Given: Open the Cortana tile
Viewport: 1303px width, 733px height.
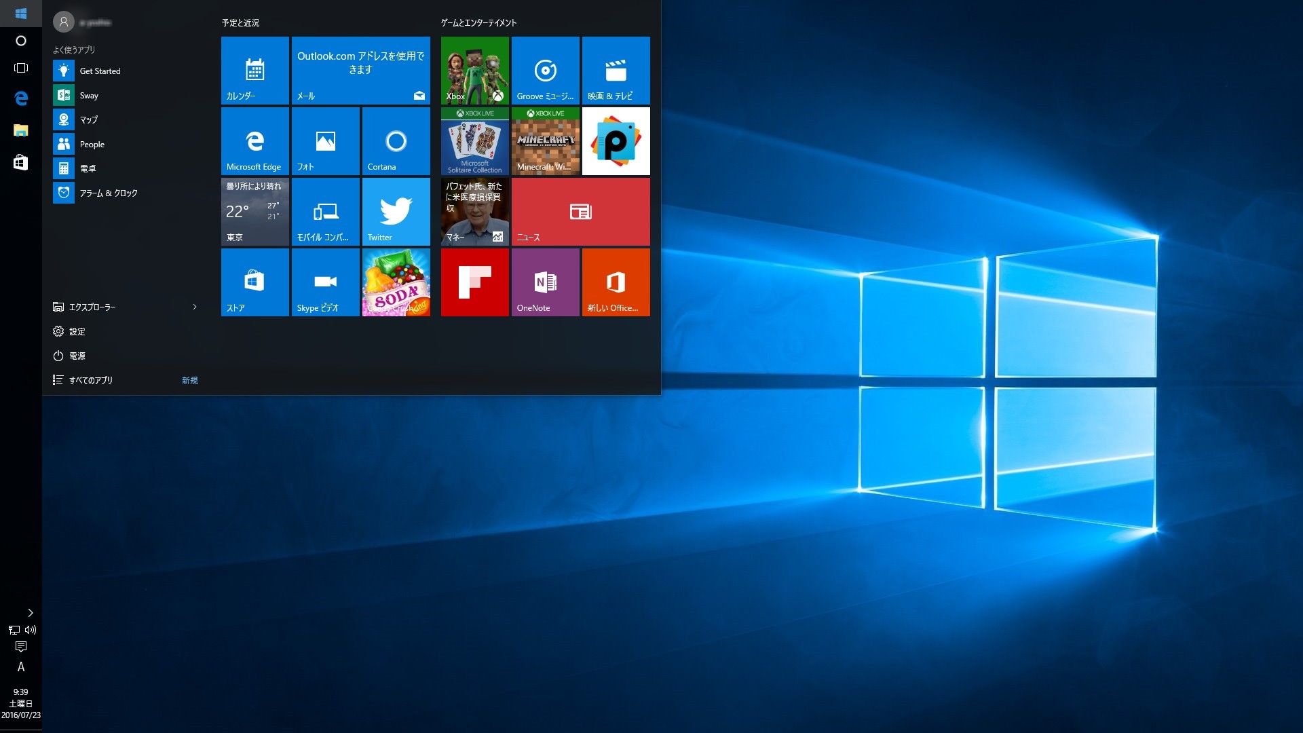Looking at the screenshot, I should [x=396, y=140].
